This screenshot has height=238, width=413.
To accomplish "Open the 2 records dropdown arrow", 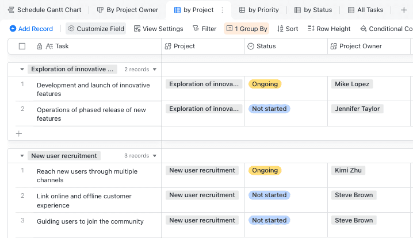I will click(155, 70).
